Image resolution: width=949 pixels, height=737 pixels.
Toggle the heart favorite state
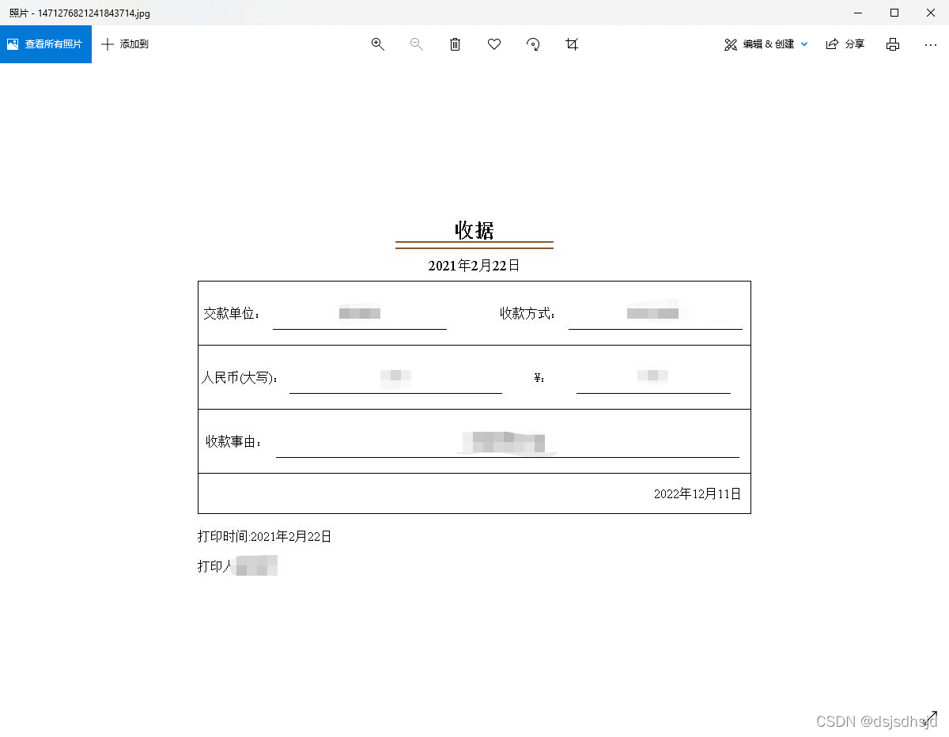pyautogui.click(x=493, y=44)
